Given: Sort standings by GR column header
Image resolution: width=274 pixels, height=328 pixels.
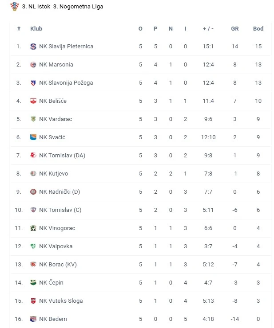Looking at the screenshot, I should pos(235,29).
